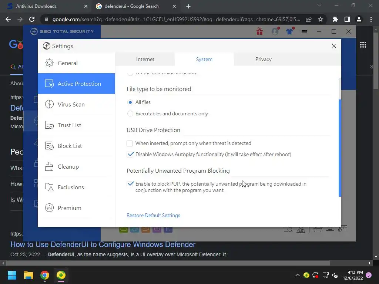
Task: Open the 360 hamburger main menu
Action: click(304, 32)
